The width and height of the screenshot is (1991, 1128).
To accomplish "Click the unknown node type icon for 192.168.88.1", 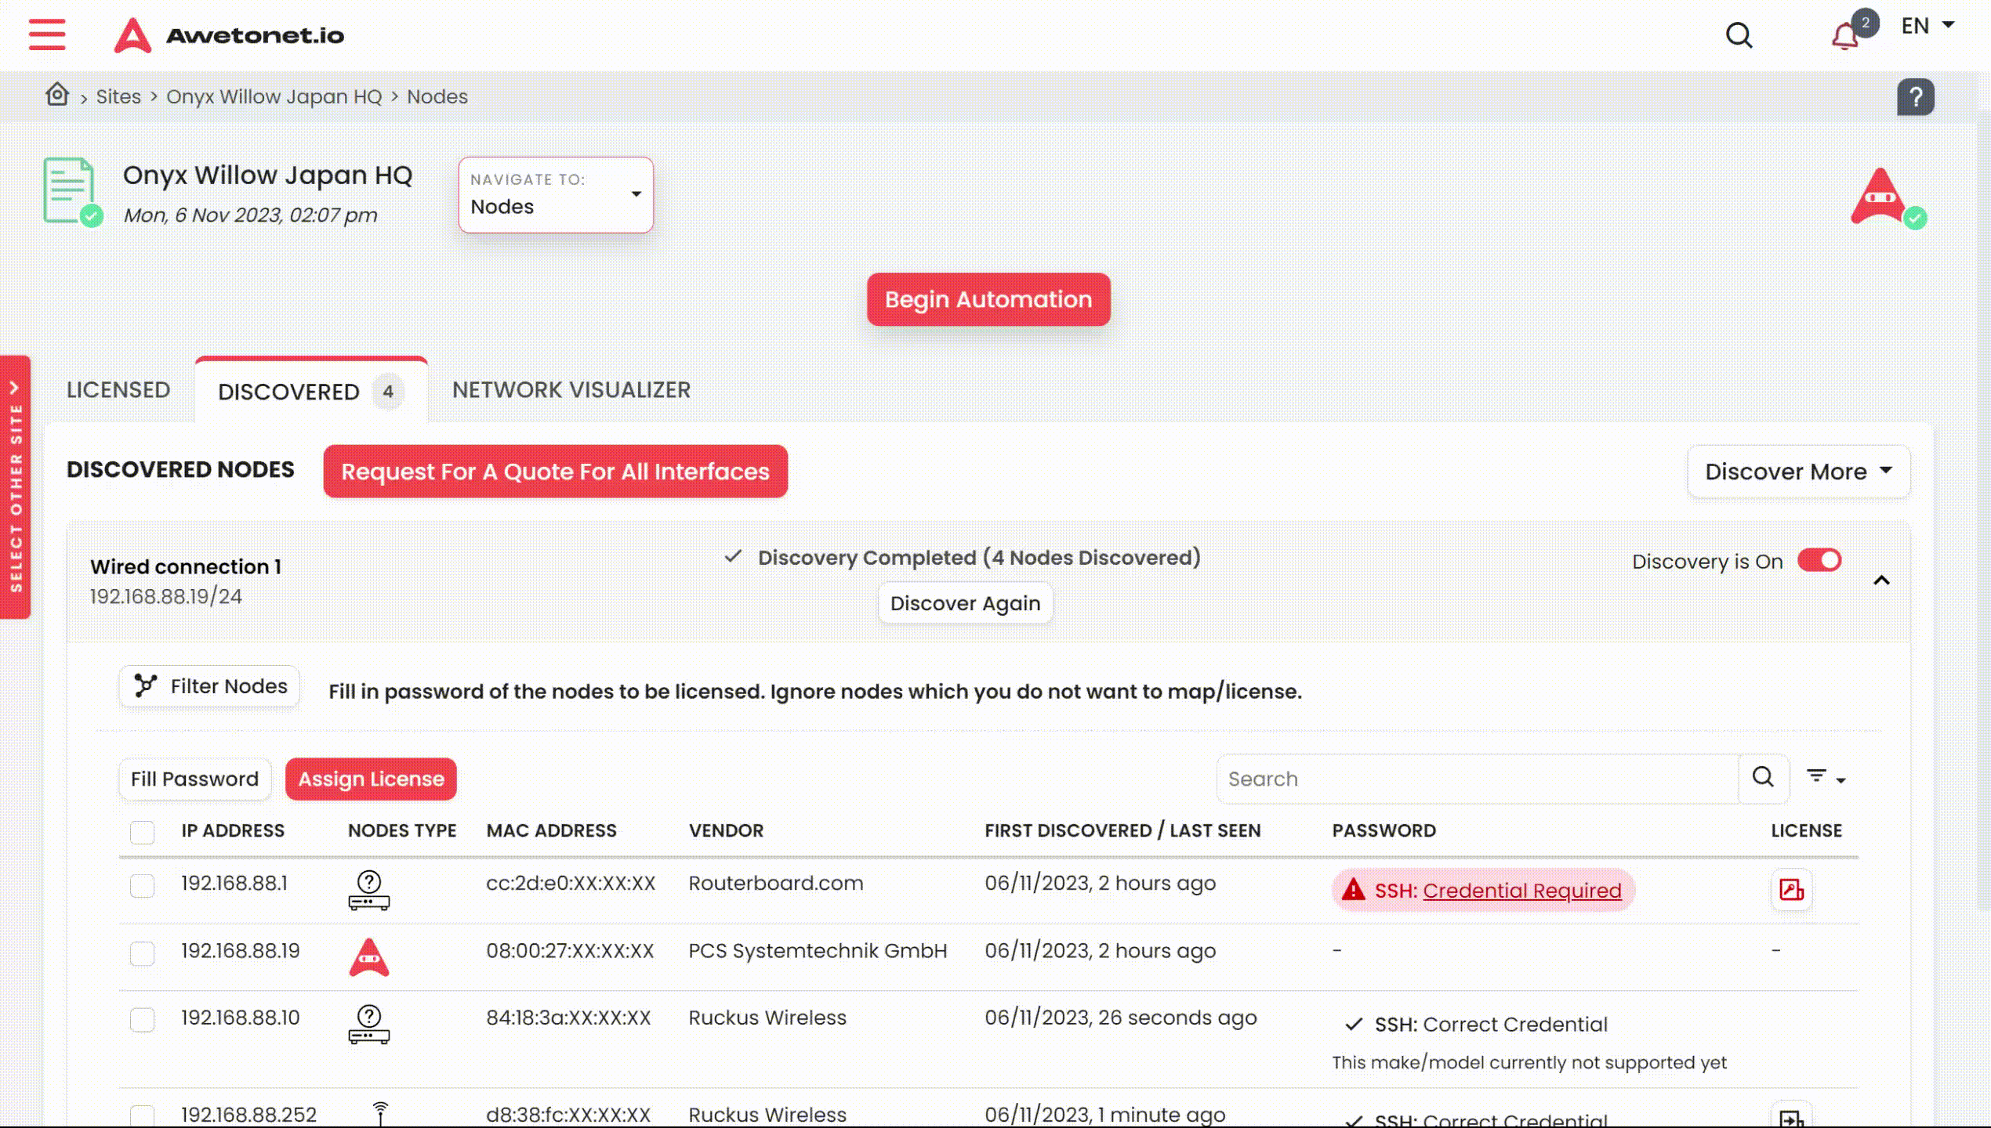I will (x=368, y=889).
